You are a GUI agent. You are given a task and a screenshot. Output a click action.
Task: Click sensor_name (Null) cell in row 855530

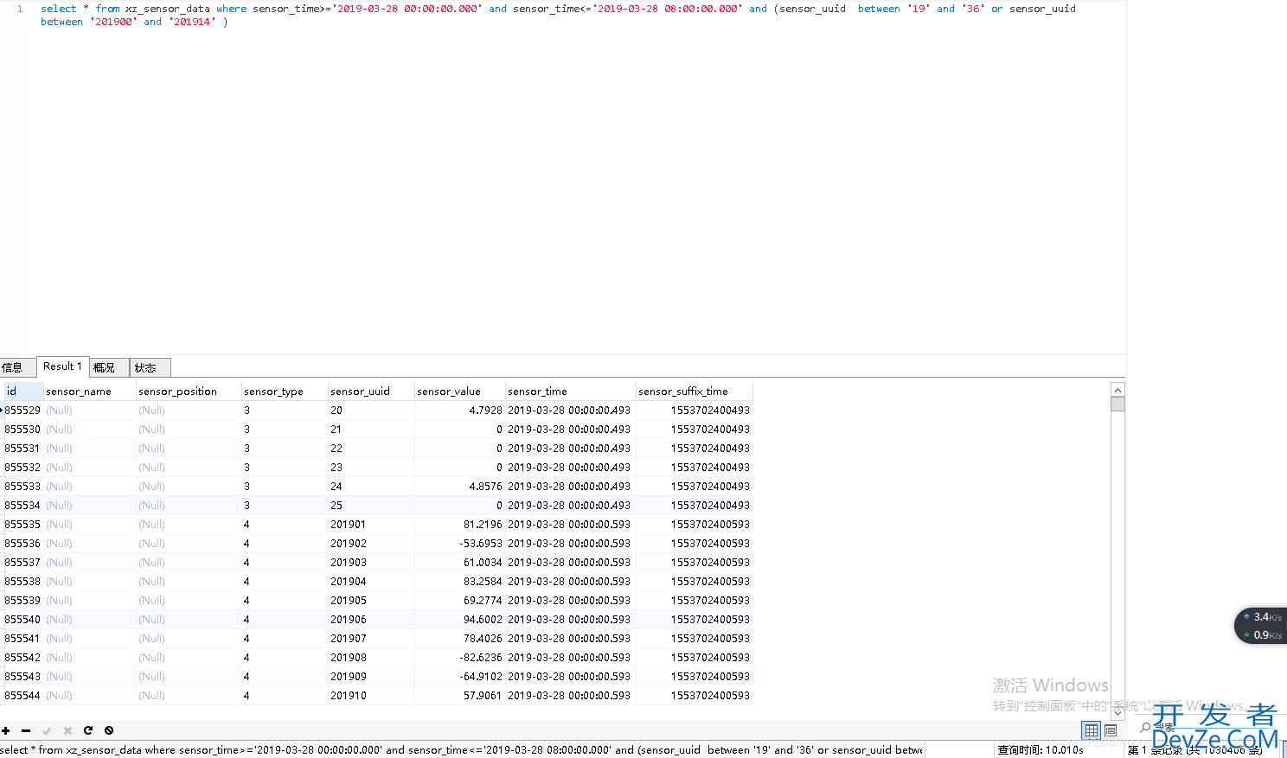click(90, 429)
